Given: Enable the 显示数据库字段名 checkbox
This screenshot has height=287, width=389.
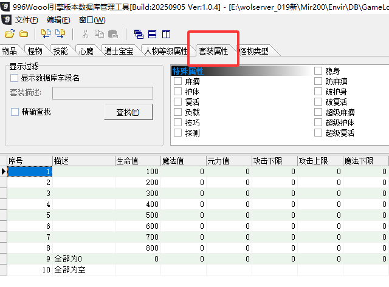Looking at the screenshot, I should pos(15,78).
